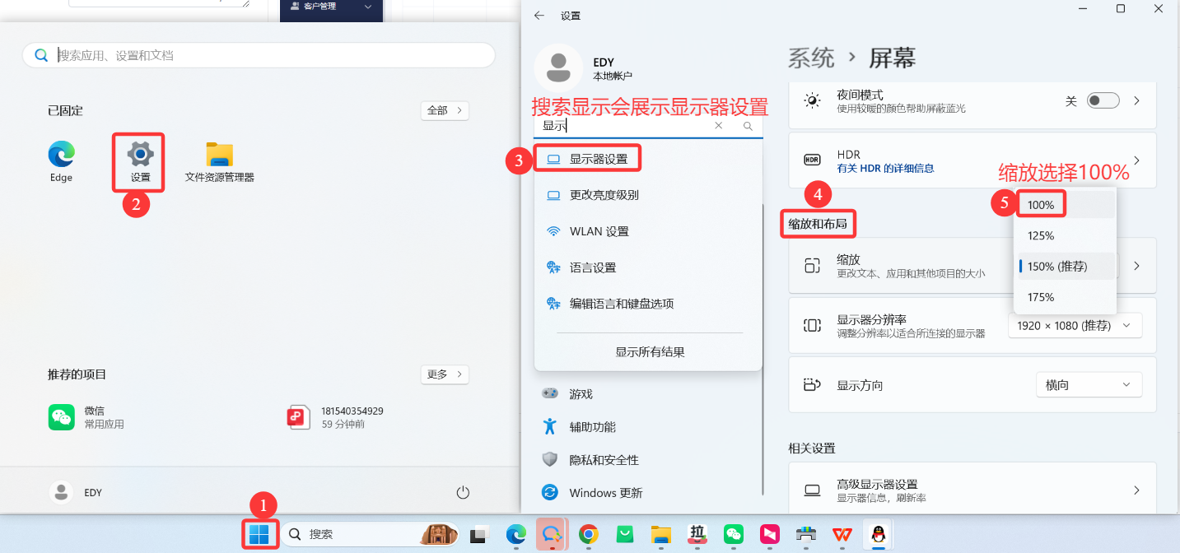Click 系统 in the breadcrumb

811,58
